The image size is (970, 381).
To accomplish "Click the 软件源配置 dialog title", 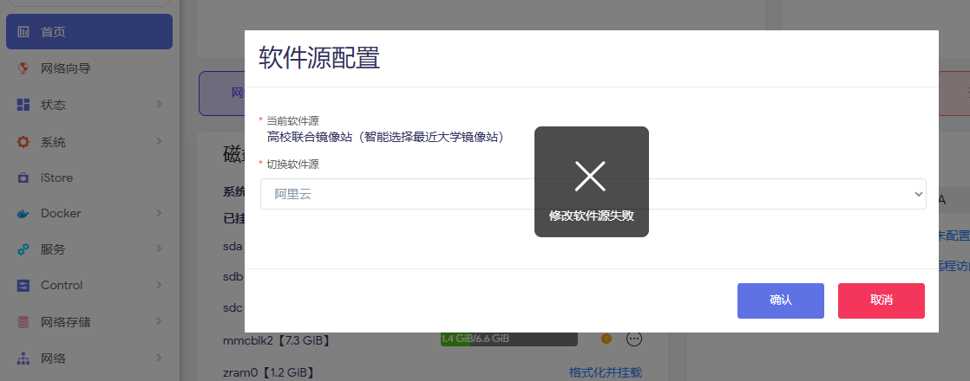I will coord(319,58).
